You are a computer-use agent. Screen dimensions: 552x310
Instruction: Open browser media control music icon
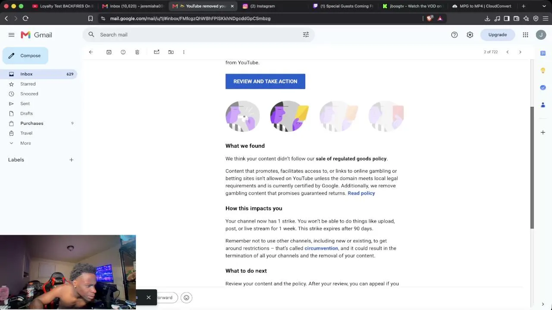pos(497,19)
